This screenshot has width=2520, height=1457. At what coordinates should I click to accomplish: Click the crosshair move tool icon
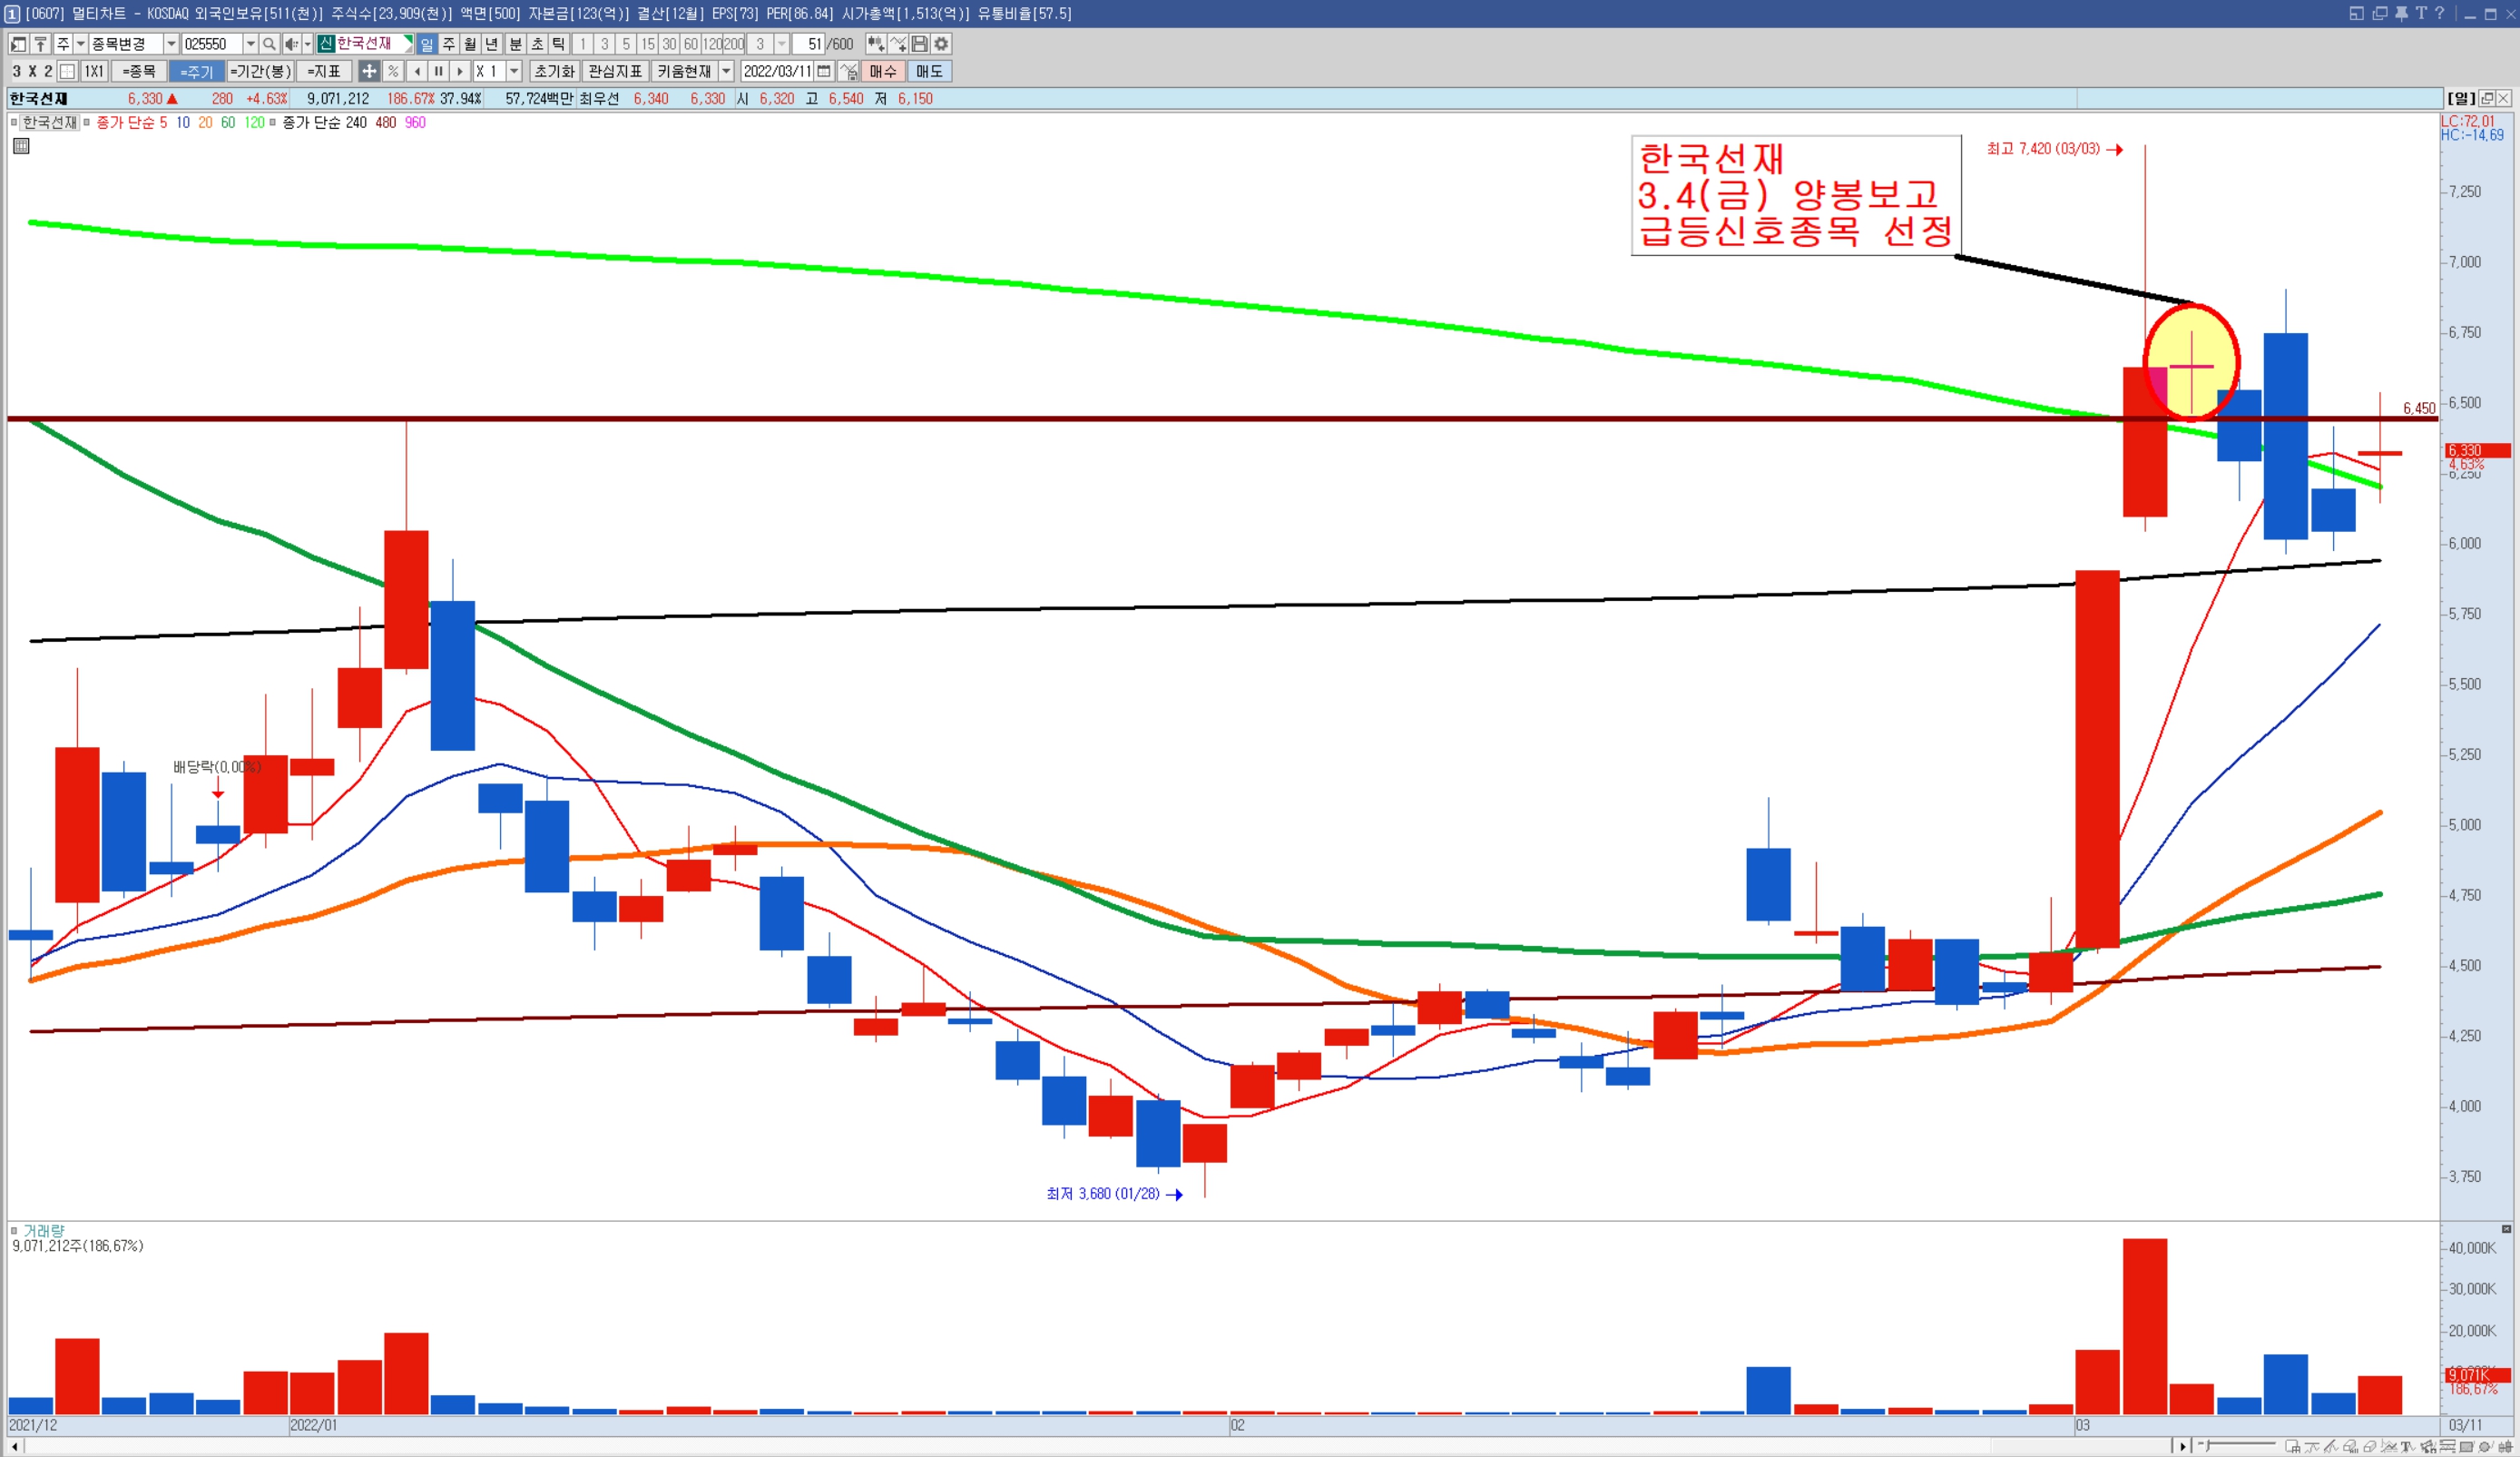[x=369, y=71]
